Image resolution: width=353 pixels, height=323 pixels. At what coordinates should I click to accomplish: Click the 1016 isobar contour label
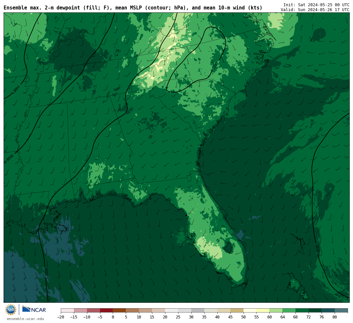point(317,248)
